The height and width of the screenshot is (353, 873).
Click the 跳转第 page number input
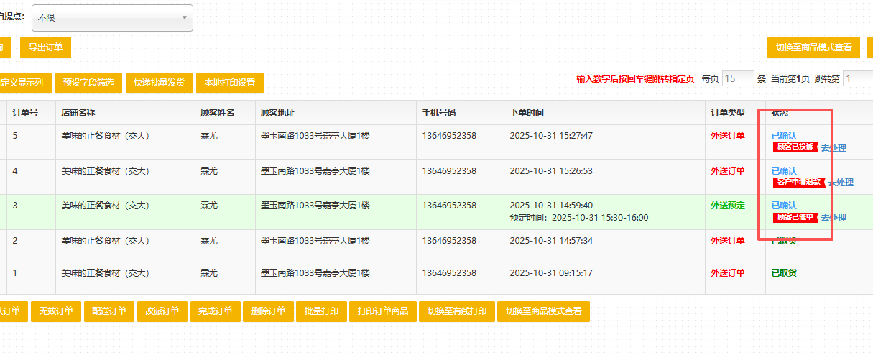click(858, 79)
